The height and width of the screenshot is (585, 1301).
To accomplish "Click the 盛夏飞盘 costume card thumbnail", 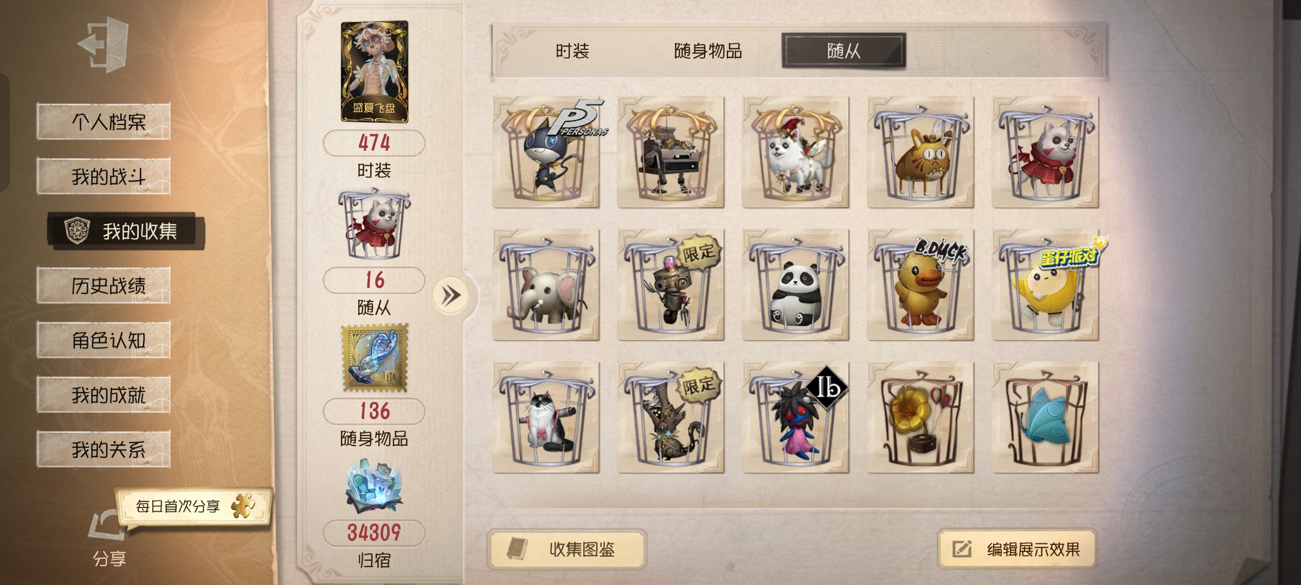I will [x=374, y=71].
